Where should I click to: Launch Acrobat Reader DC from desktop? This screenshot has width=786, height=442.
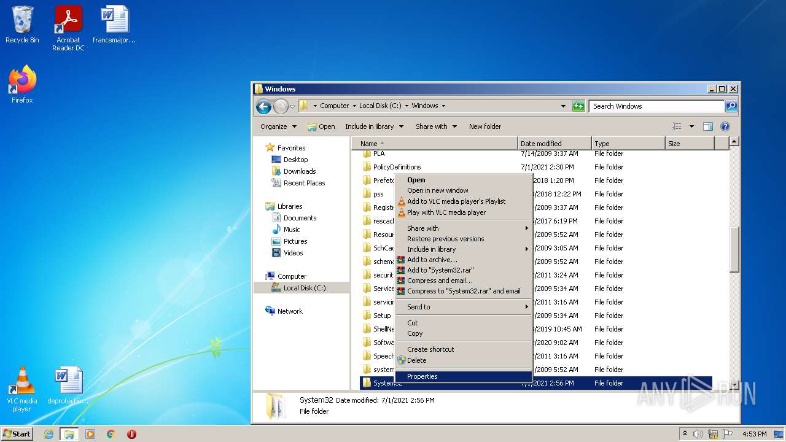(x=68, y=28)
